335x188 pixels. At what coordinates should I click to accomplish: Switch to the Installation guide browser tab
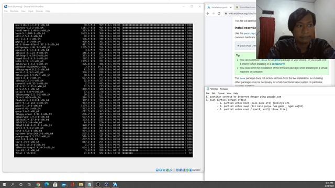click(x=219, y=7)
